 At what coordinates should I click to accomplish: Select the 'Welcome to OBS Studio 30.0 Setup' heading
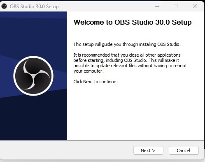point(133,22)
